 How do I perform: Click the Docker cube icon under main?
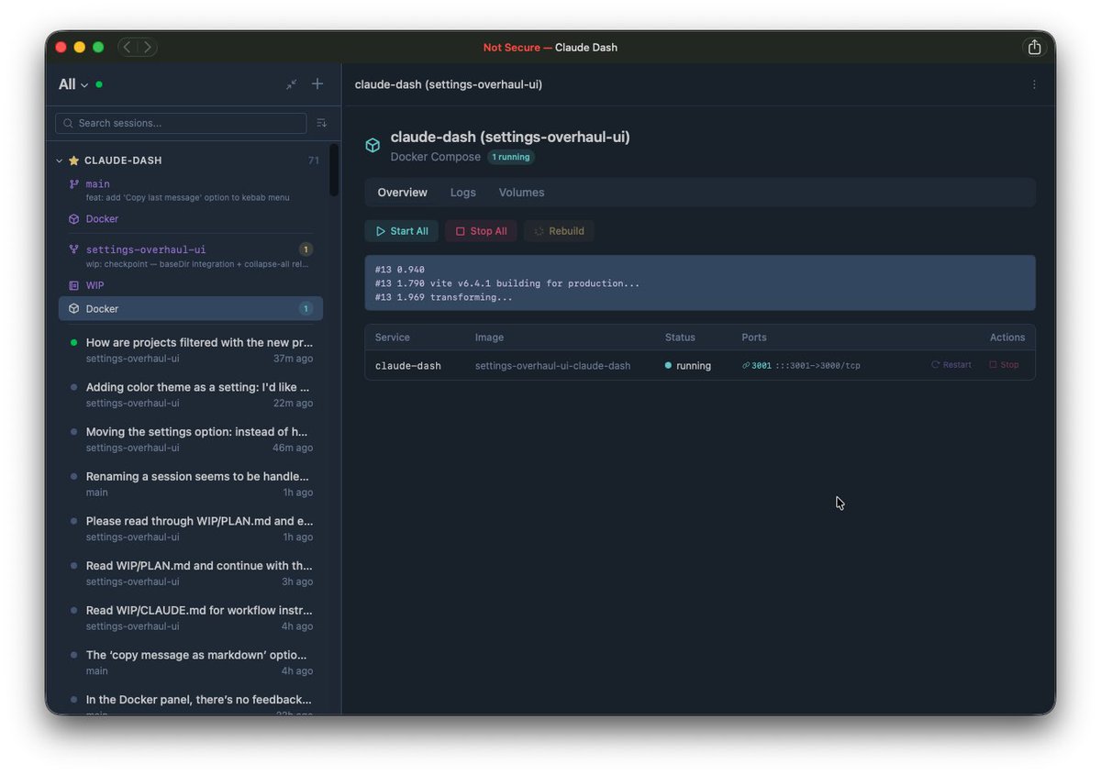(74, 219)
